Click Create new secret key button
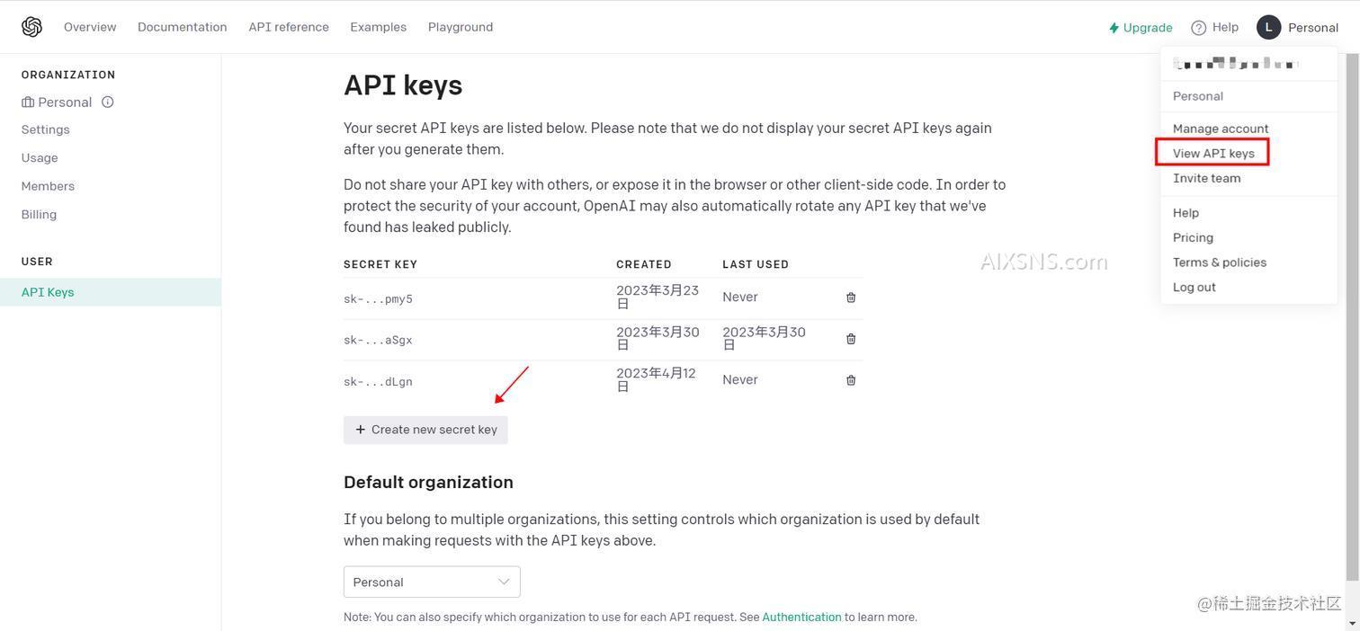 425,430
